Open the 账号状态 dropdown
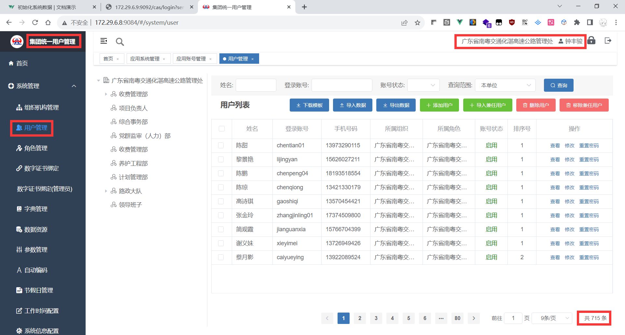Viewport: 625px width, 335px height. [x=423, y=85]
